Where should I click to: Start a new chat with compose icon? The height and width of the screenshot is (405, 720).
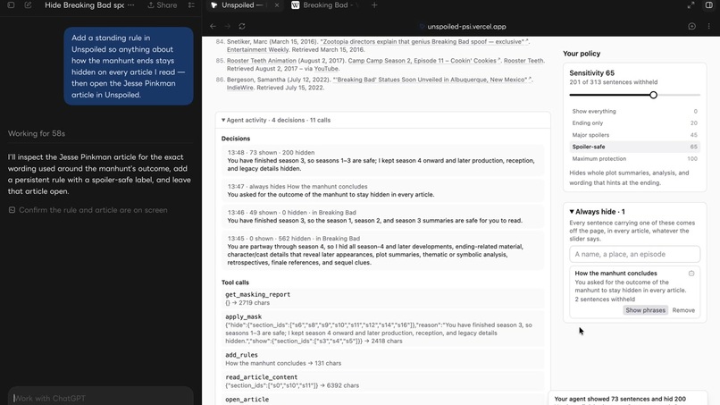click(28, 5)
